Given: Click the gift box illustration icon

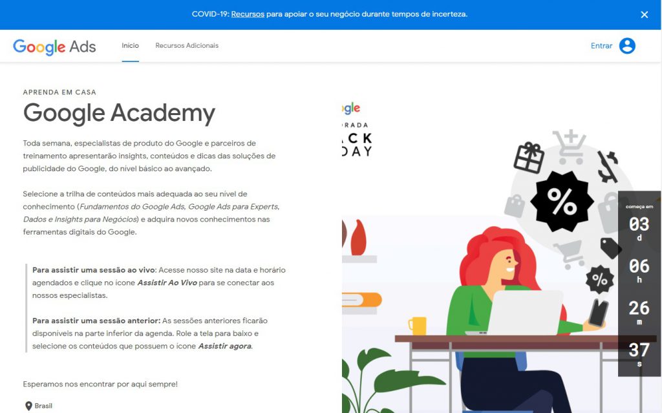Looking at the screenshot, I should tap(529, 158).
